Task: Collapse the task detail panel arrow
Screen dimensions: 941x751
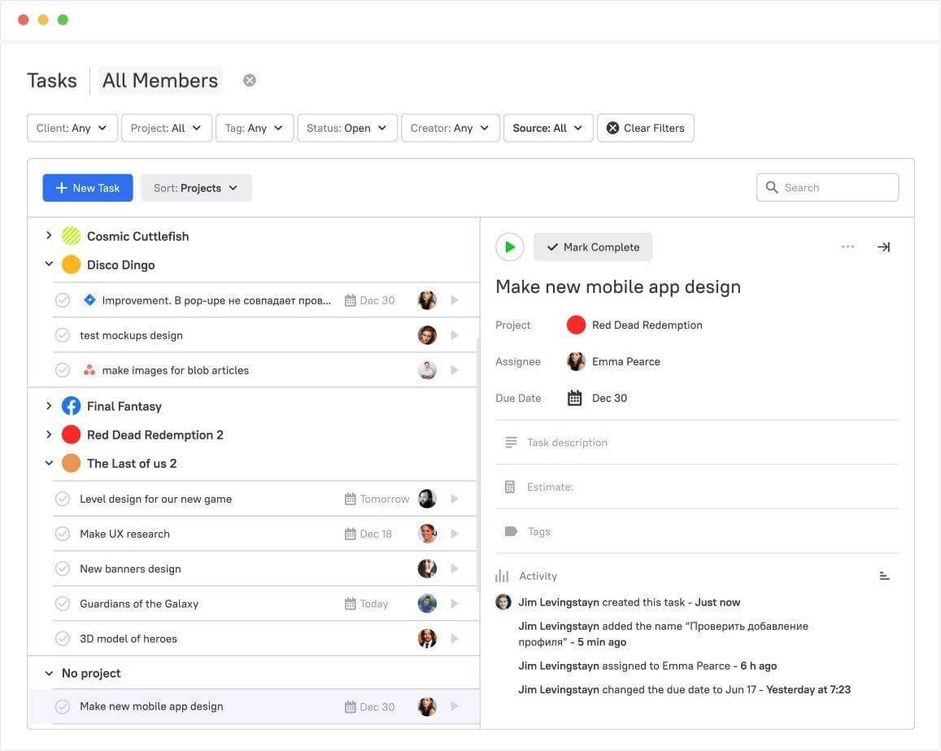Action: tap(883, 247)
